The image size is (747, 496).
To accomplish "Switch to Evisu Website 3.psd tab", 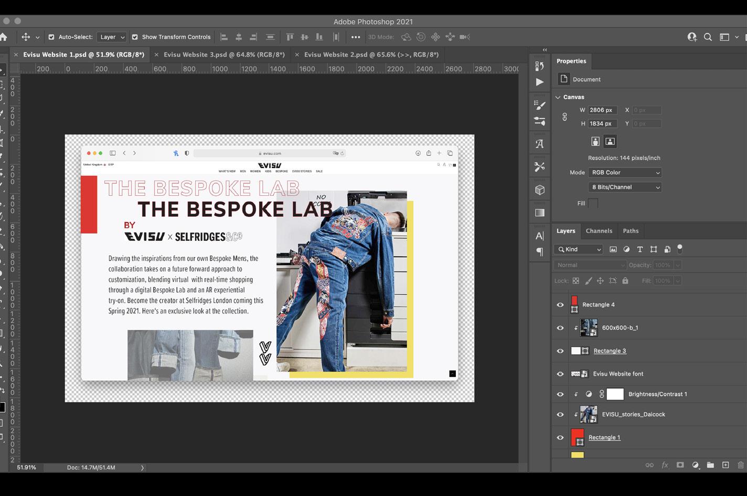I will [224, 55].
